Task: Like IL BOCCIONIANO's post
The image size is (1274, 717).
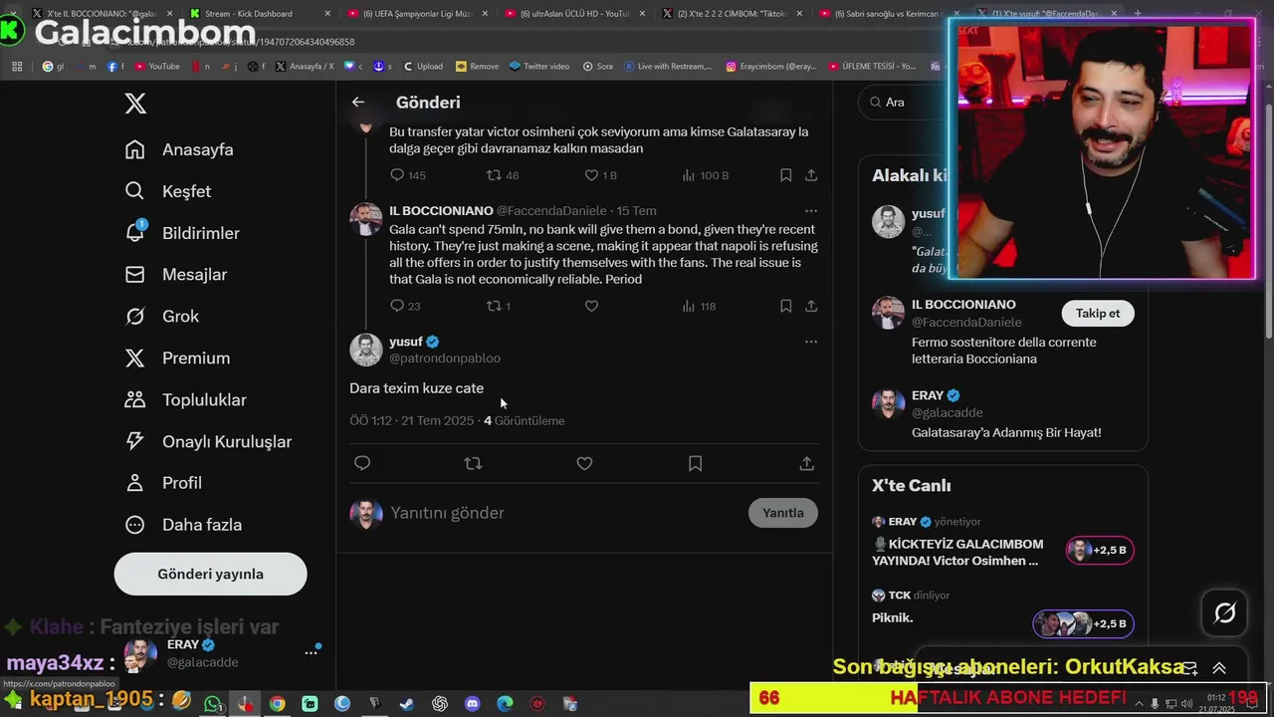Action: pos(591,306)
